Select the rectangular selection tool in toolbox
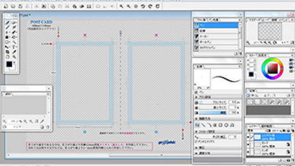The height and width of the screenshot is (166, 295). tap(8, 42)
